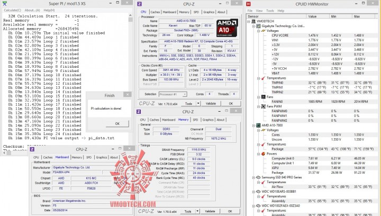This screenshot has width=381, height=216.
Task: Click the Temperatures icon under AMD A10-7800
Action: point(264,145)
